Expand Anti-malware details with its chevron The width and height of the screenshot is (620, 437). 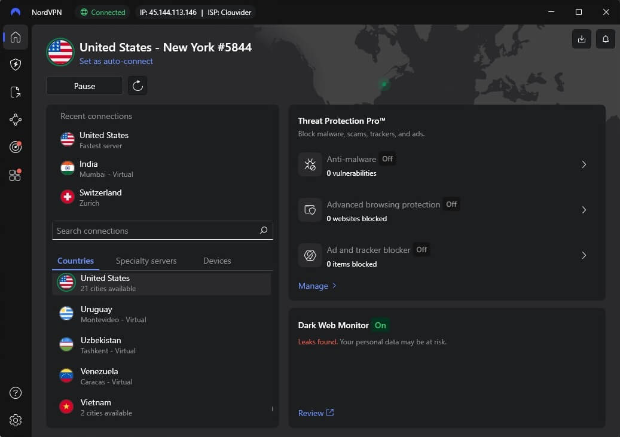point(584,164)
